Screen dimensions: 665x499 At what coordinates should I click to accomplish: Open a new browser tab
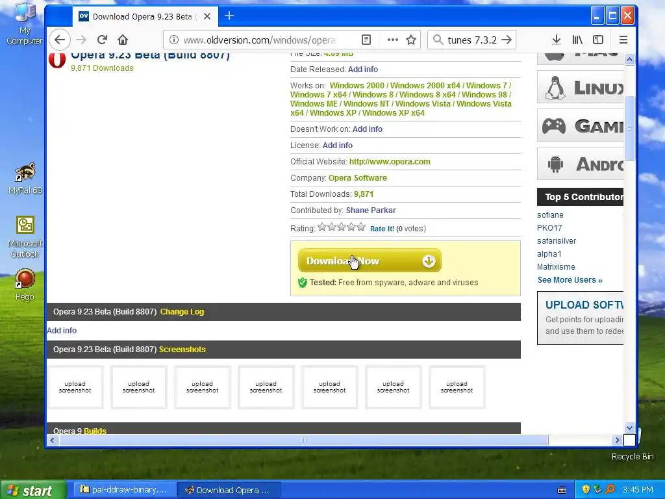(x=229, y=16)
